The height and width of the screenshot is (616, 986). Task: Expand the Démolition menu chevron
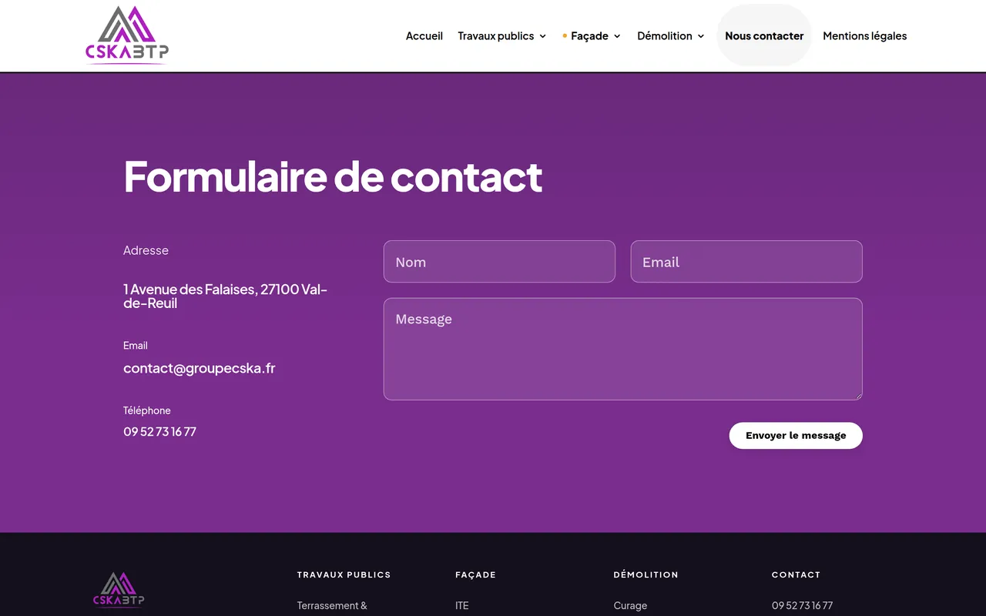pyautogui.click(x=701, y=36)
